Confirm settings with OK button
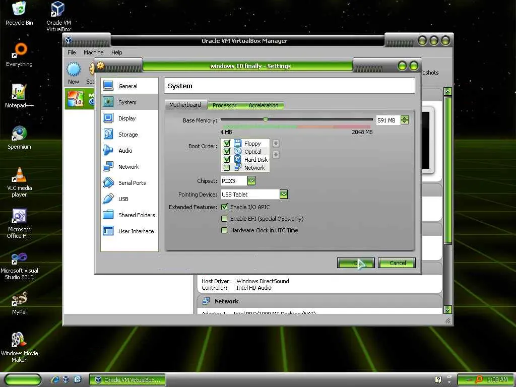The image size is (516, 387). click(355, 263)
